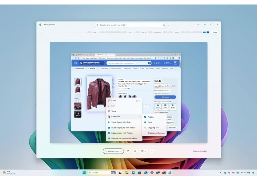Select the +3 view all thumbnail

pyautogui.click(x=78, y=114)
